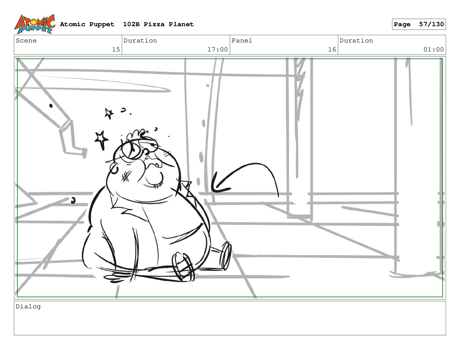
Task: Select the title 'Atomic Puppet 102B Pizza Planet'
Action: click(x=127, y=24)
